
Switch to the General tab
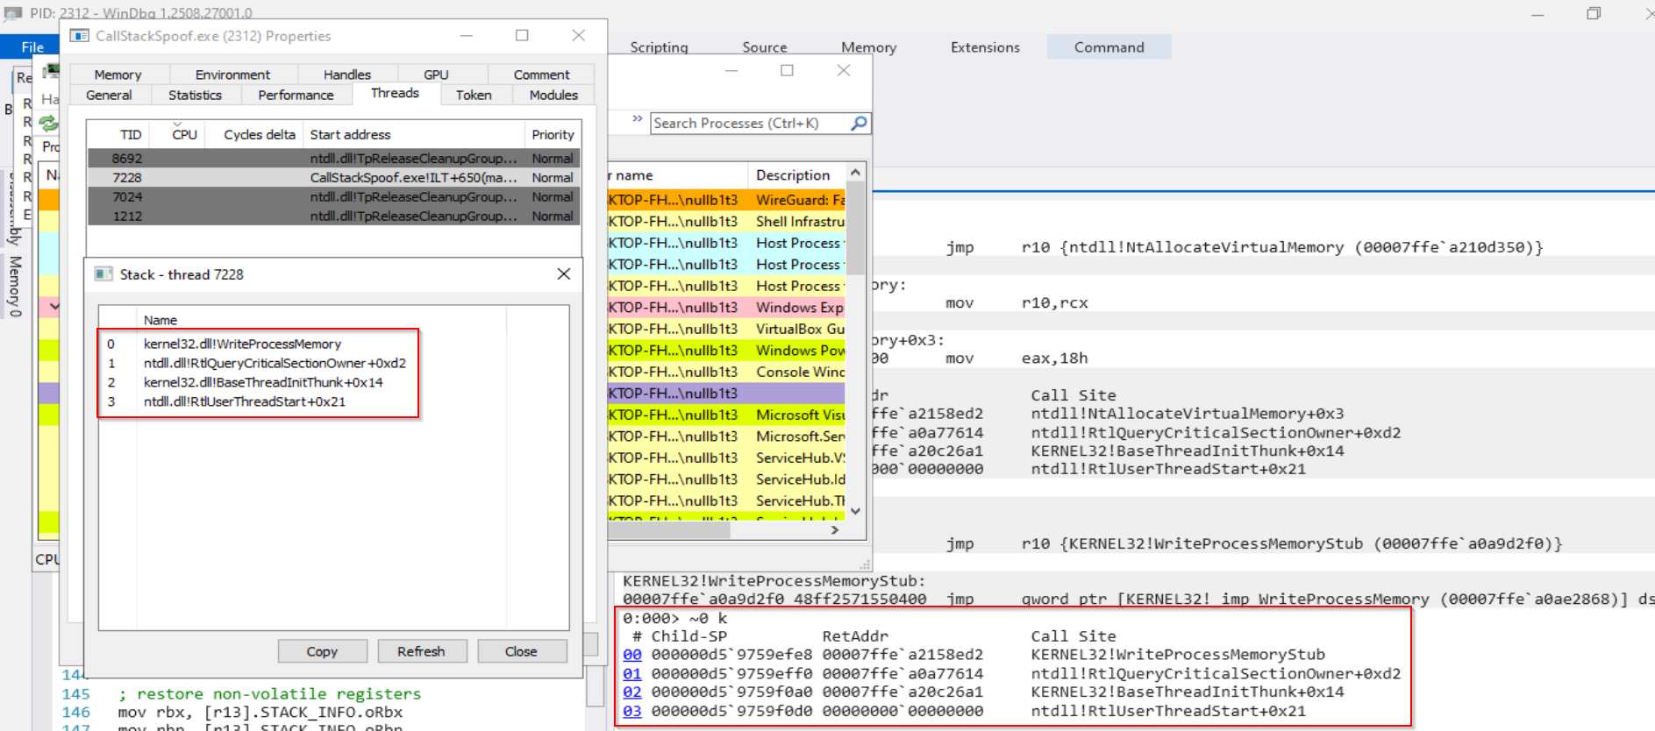click(x=109, y=95)
